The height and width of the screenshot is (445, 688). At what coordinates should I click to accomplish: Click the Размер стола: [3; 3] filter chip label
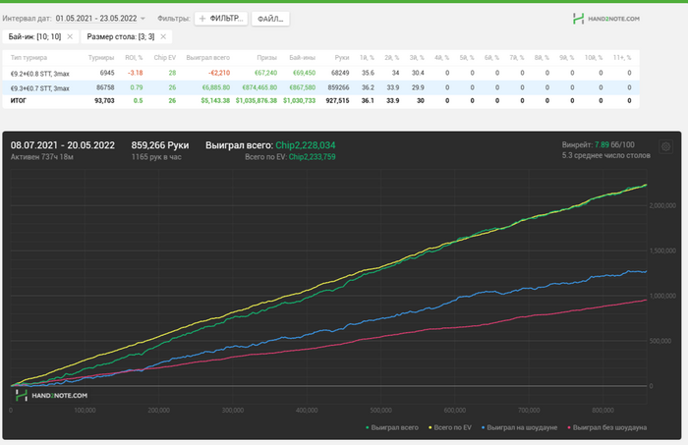(x=121, y=36)
